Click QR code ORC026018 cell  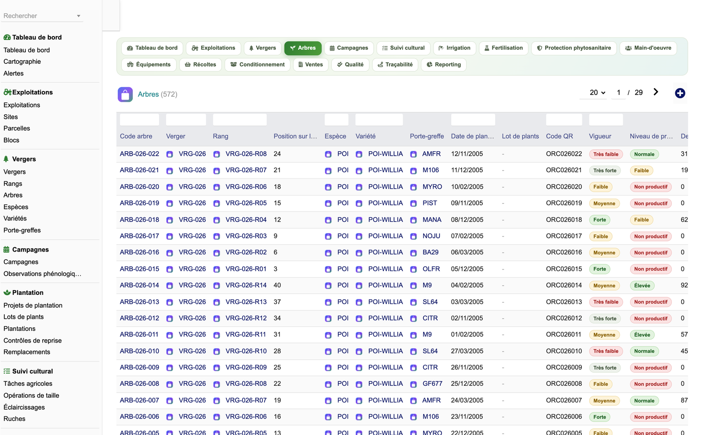(x=564, y=220)
